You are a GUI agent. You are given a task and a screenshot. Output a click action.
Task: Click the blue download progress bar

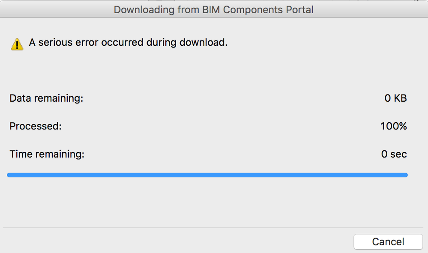coord(207,175)
